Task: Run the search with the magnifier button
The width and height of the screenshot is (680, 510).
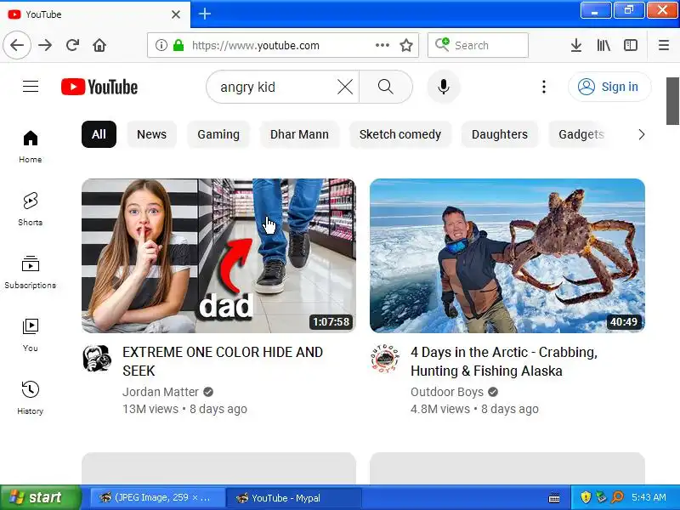Action: point(386,87)
